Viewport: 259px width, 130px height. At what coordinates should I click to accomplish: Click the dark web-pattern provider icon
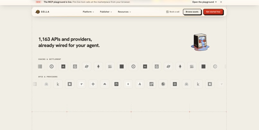click(x=116, y=84)
